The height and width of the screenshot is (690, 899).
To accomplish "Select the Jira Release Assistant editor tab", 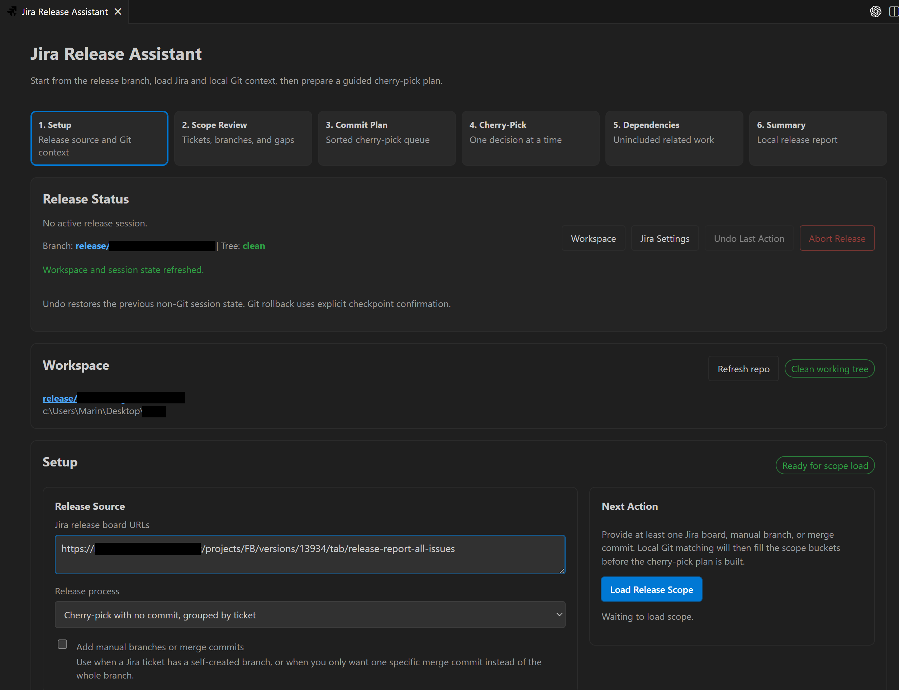I will click(65, 12).
